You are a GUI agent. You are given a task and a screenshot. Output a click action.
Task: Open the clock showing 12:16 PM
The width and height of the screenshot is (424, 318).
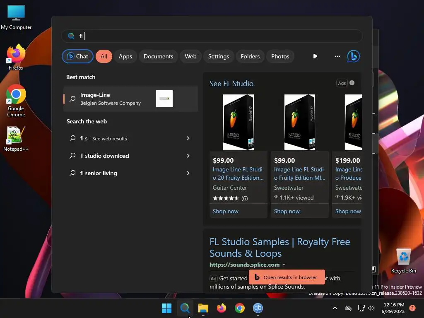(394, 308)
